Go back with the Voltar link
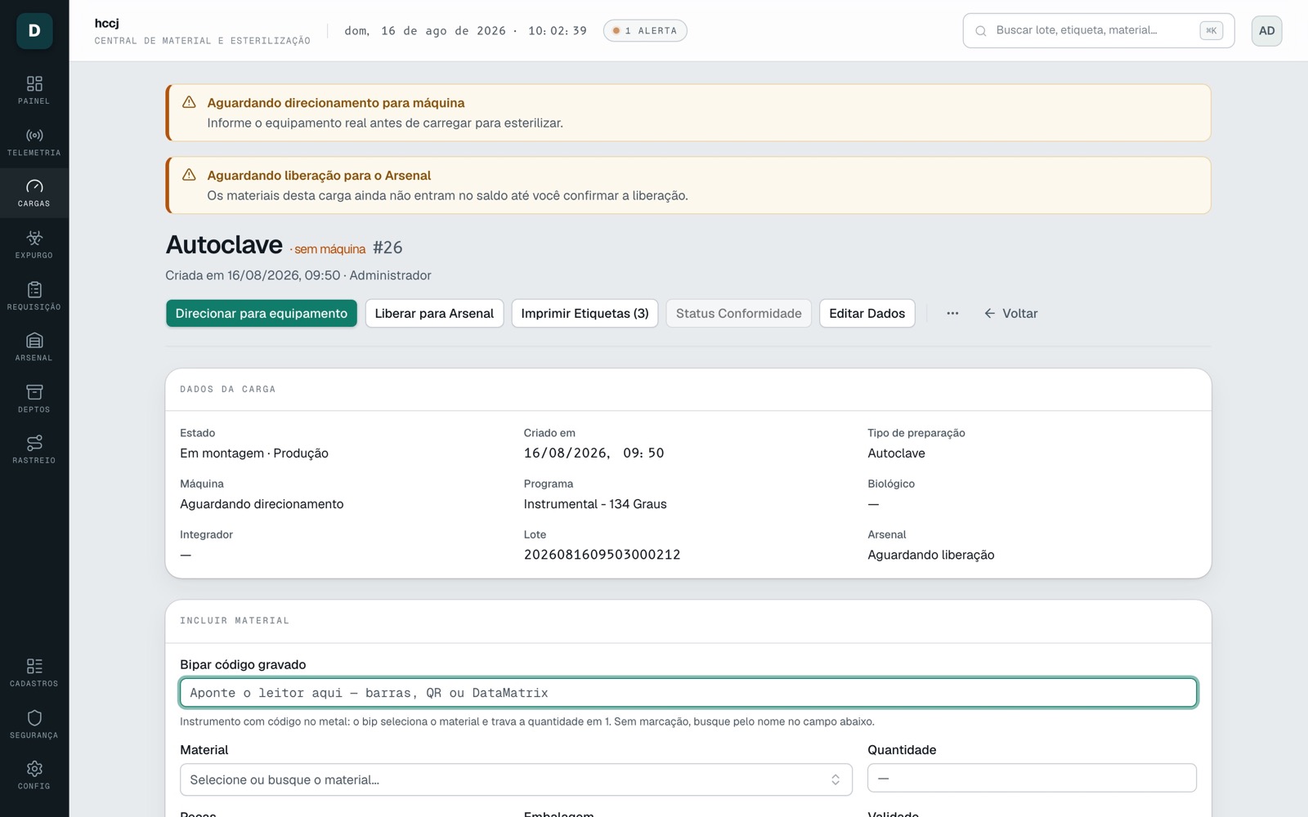Image resolution: width=1308 pixels, height=817 pixels. pos(1011,313)
